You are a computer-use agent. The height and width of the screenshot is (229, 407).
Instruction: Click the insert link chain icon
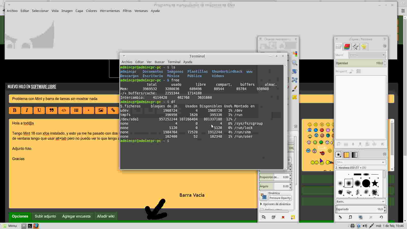tap(113, 110)
